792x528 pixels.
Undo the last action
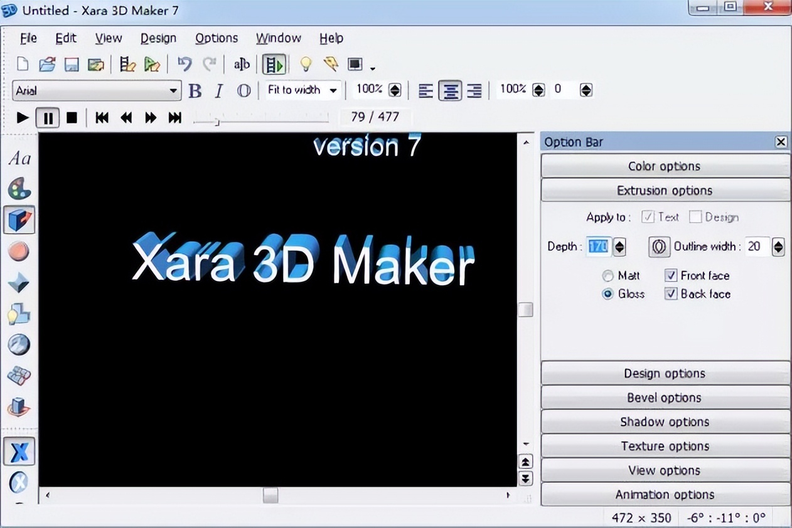(x=184, y=64)
